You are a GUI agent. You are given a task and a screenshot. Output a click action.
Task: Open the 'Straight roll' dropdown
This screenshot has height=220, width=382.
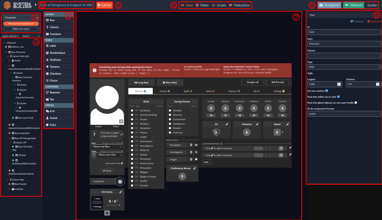[x=254, y=82]
